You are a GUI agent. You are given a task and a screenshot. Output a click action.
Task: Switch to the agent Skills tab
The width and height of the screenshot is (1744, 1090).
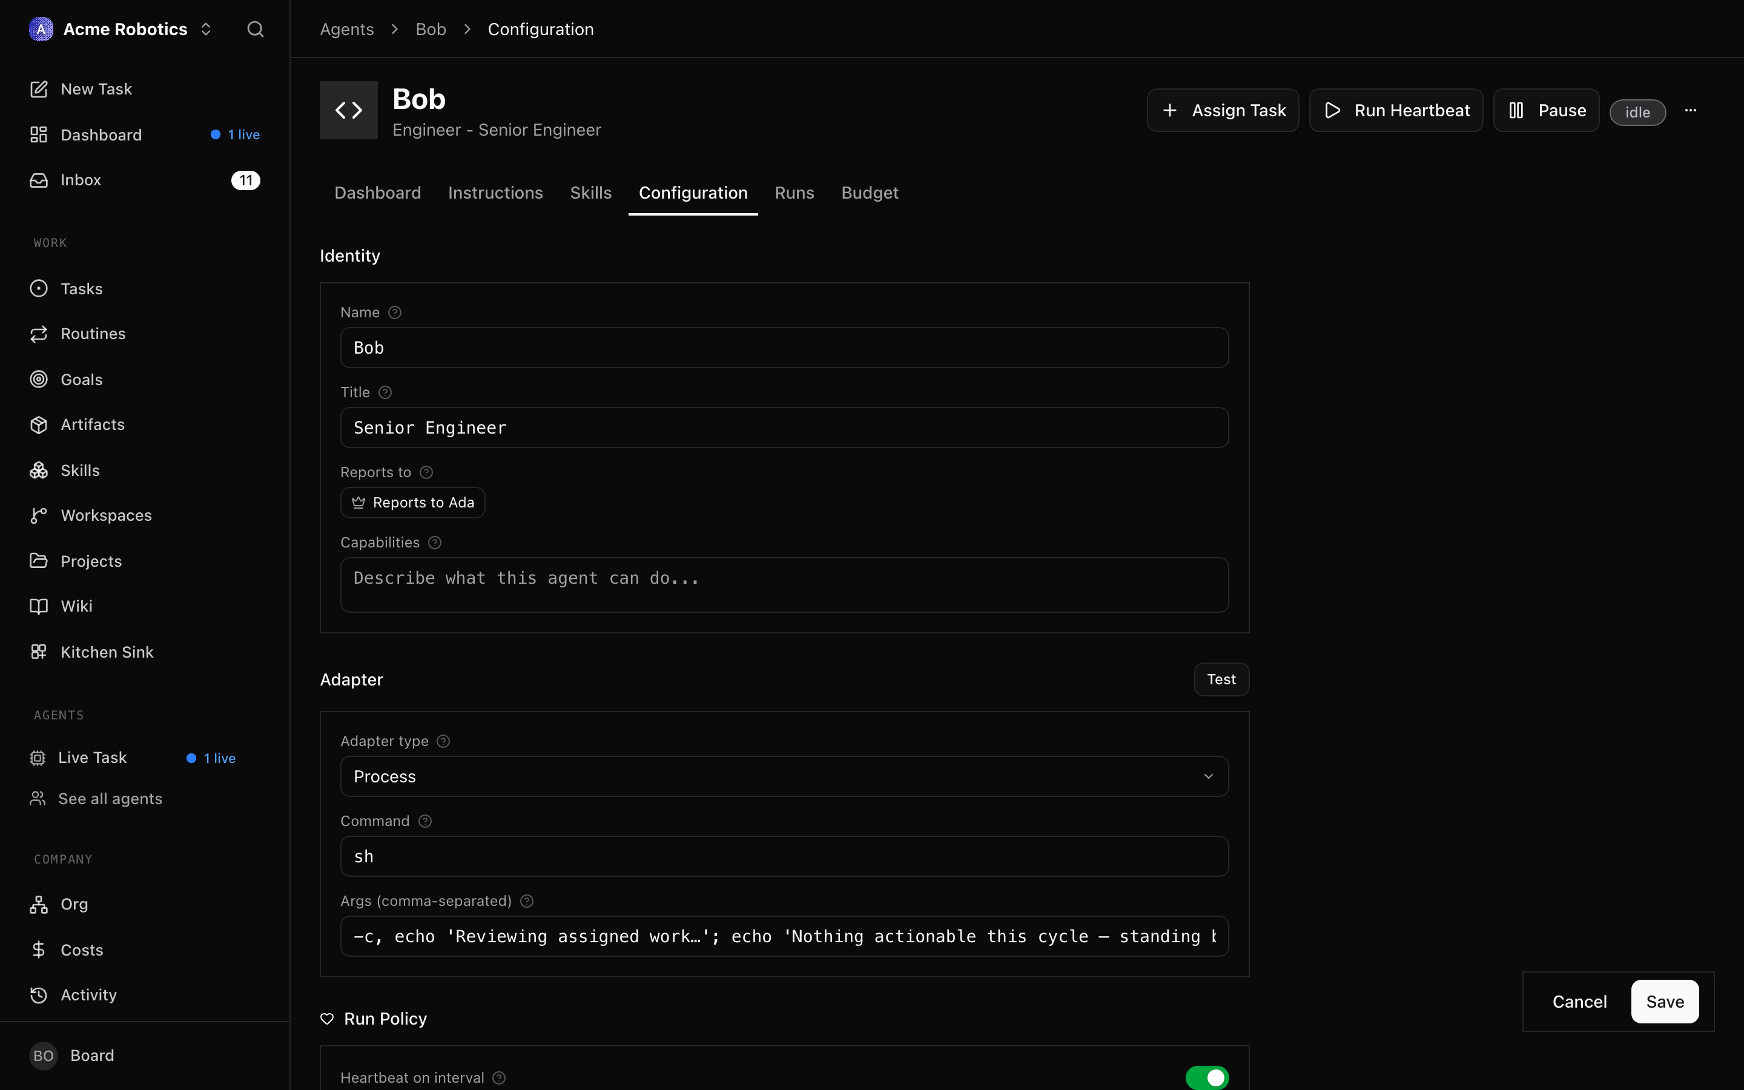point(591,193)
